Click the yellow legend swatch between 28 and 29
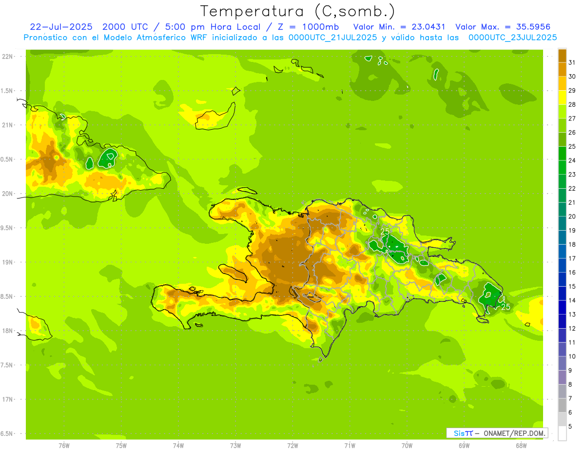Screen dimensions: 585x452 tap(562, 98)
